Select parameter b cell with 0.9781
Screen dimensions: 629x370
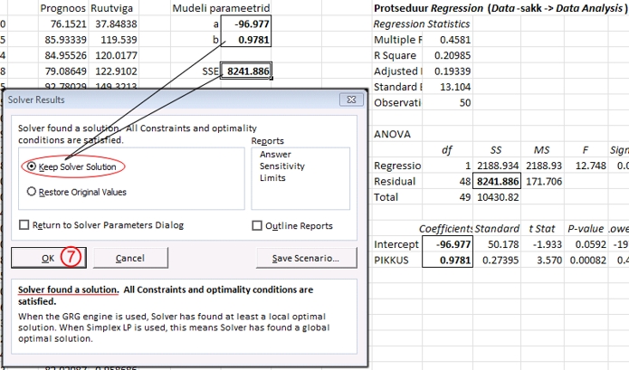pos(246,39)
